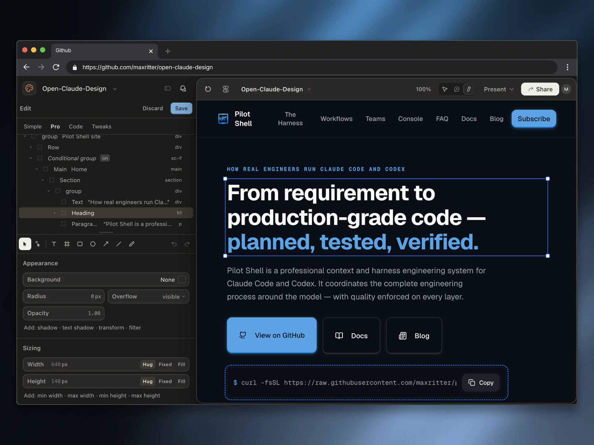The height and width of the screenshot is (445, 594).
Task: Save the current edits
Action: (181, 108)
